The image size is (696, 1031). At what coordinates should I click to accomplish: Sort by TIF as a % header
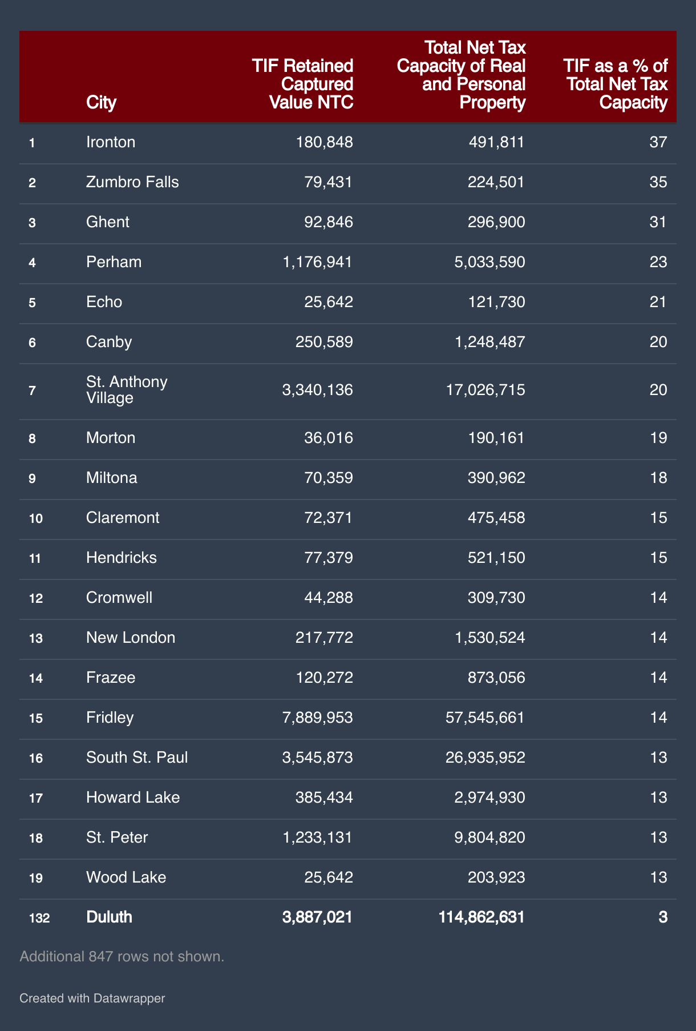click(x=617, y=84)
